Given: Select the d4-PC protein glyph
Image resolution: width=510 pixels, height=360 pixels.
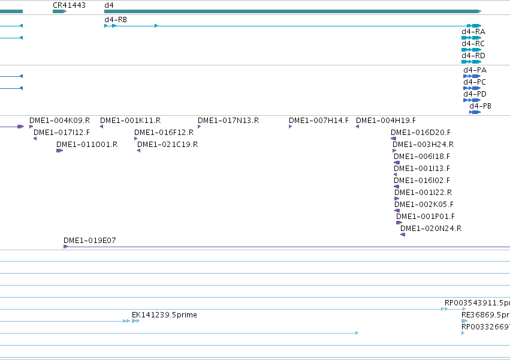Looking at the screenshot, I should click(x=472, y=88).
